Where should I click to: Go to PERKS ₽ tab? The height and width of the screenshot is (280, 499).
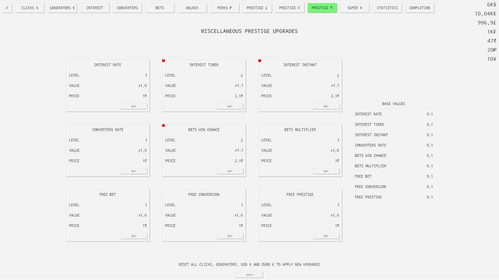pos(225,8)
